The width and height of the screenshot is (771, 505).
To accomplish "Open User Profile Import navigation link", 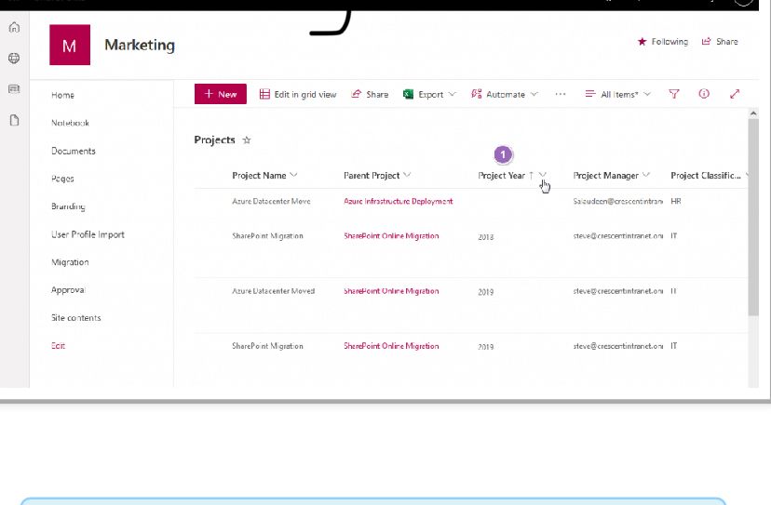I will point(88,234).
